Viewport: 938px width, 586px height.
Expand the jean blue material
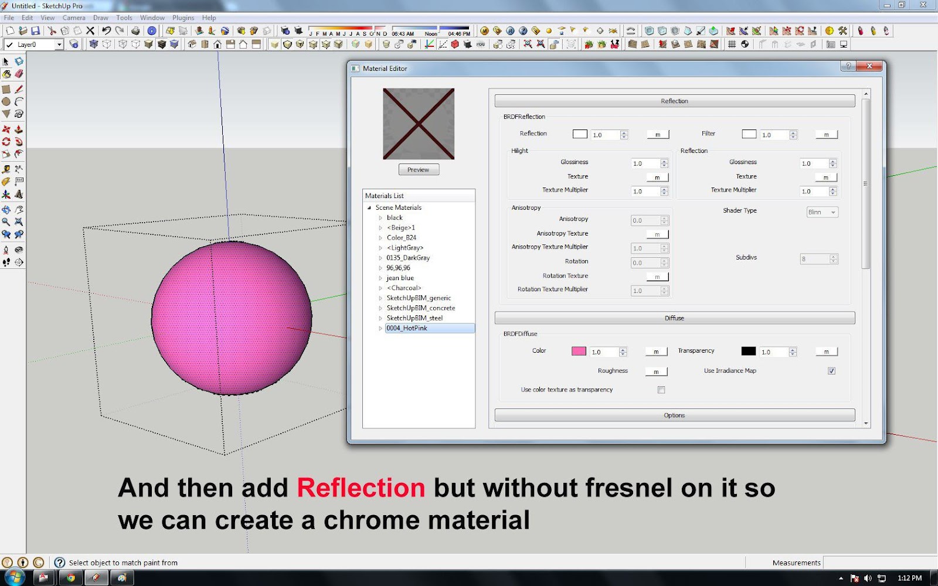(x=380, y=278)
